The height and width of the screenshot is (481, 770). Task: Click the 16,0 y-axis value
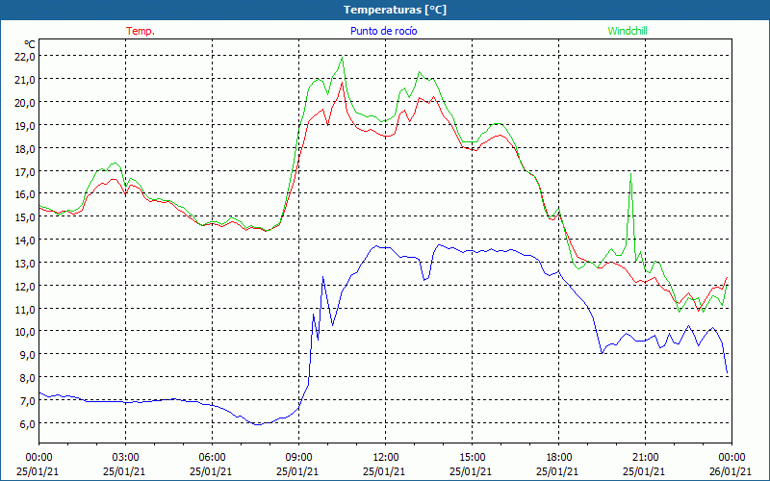[26, 194]
